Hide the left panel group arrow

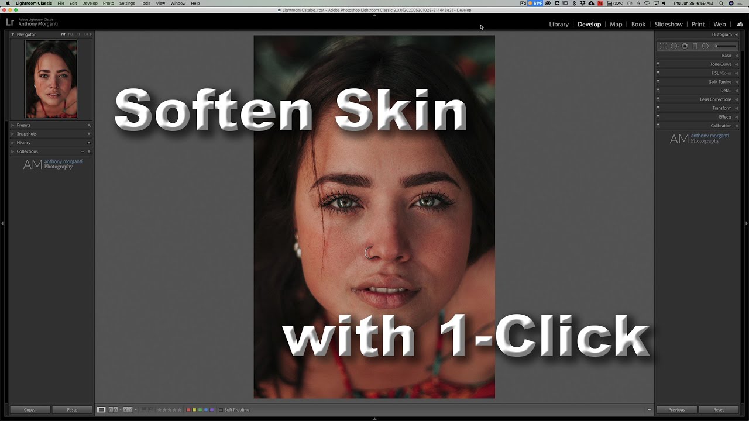point(2,223)
